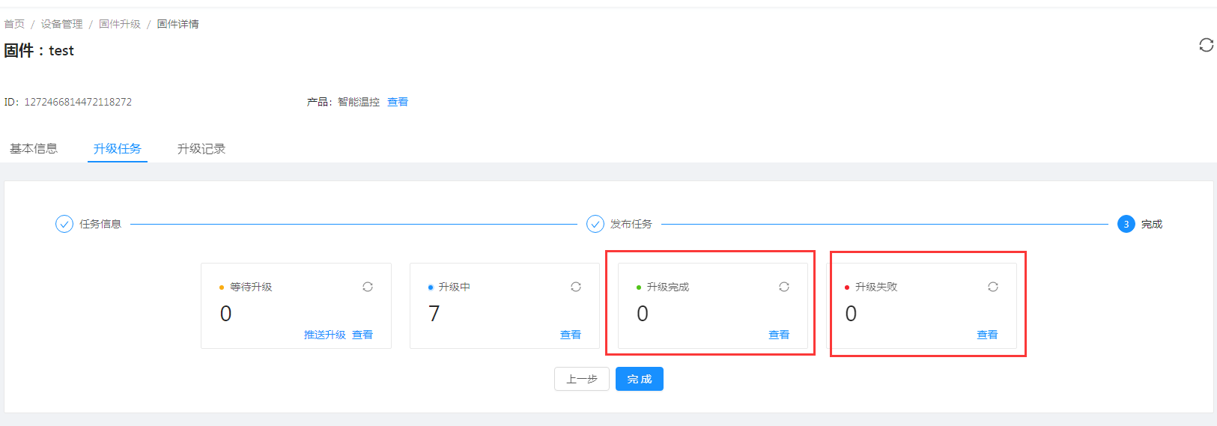Refresh the 升级中 count card
Viewport: 1217px width, 426px height.
click(576, 287)
